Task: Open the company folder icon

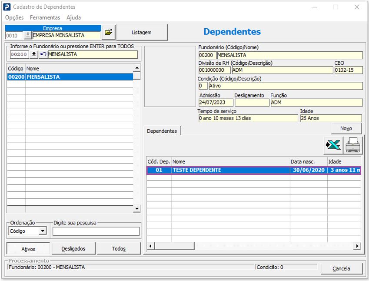Action: pyautogui.click(x=109, y=32)
